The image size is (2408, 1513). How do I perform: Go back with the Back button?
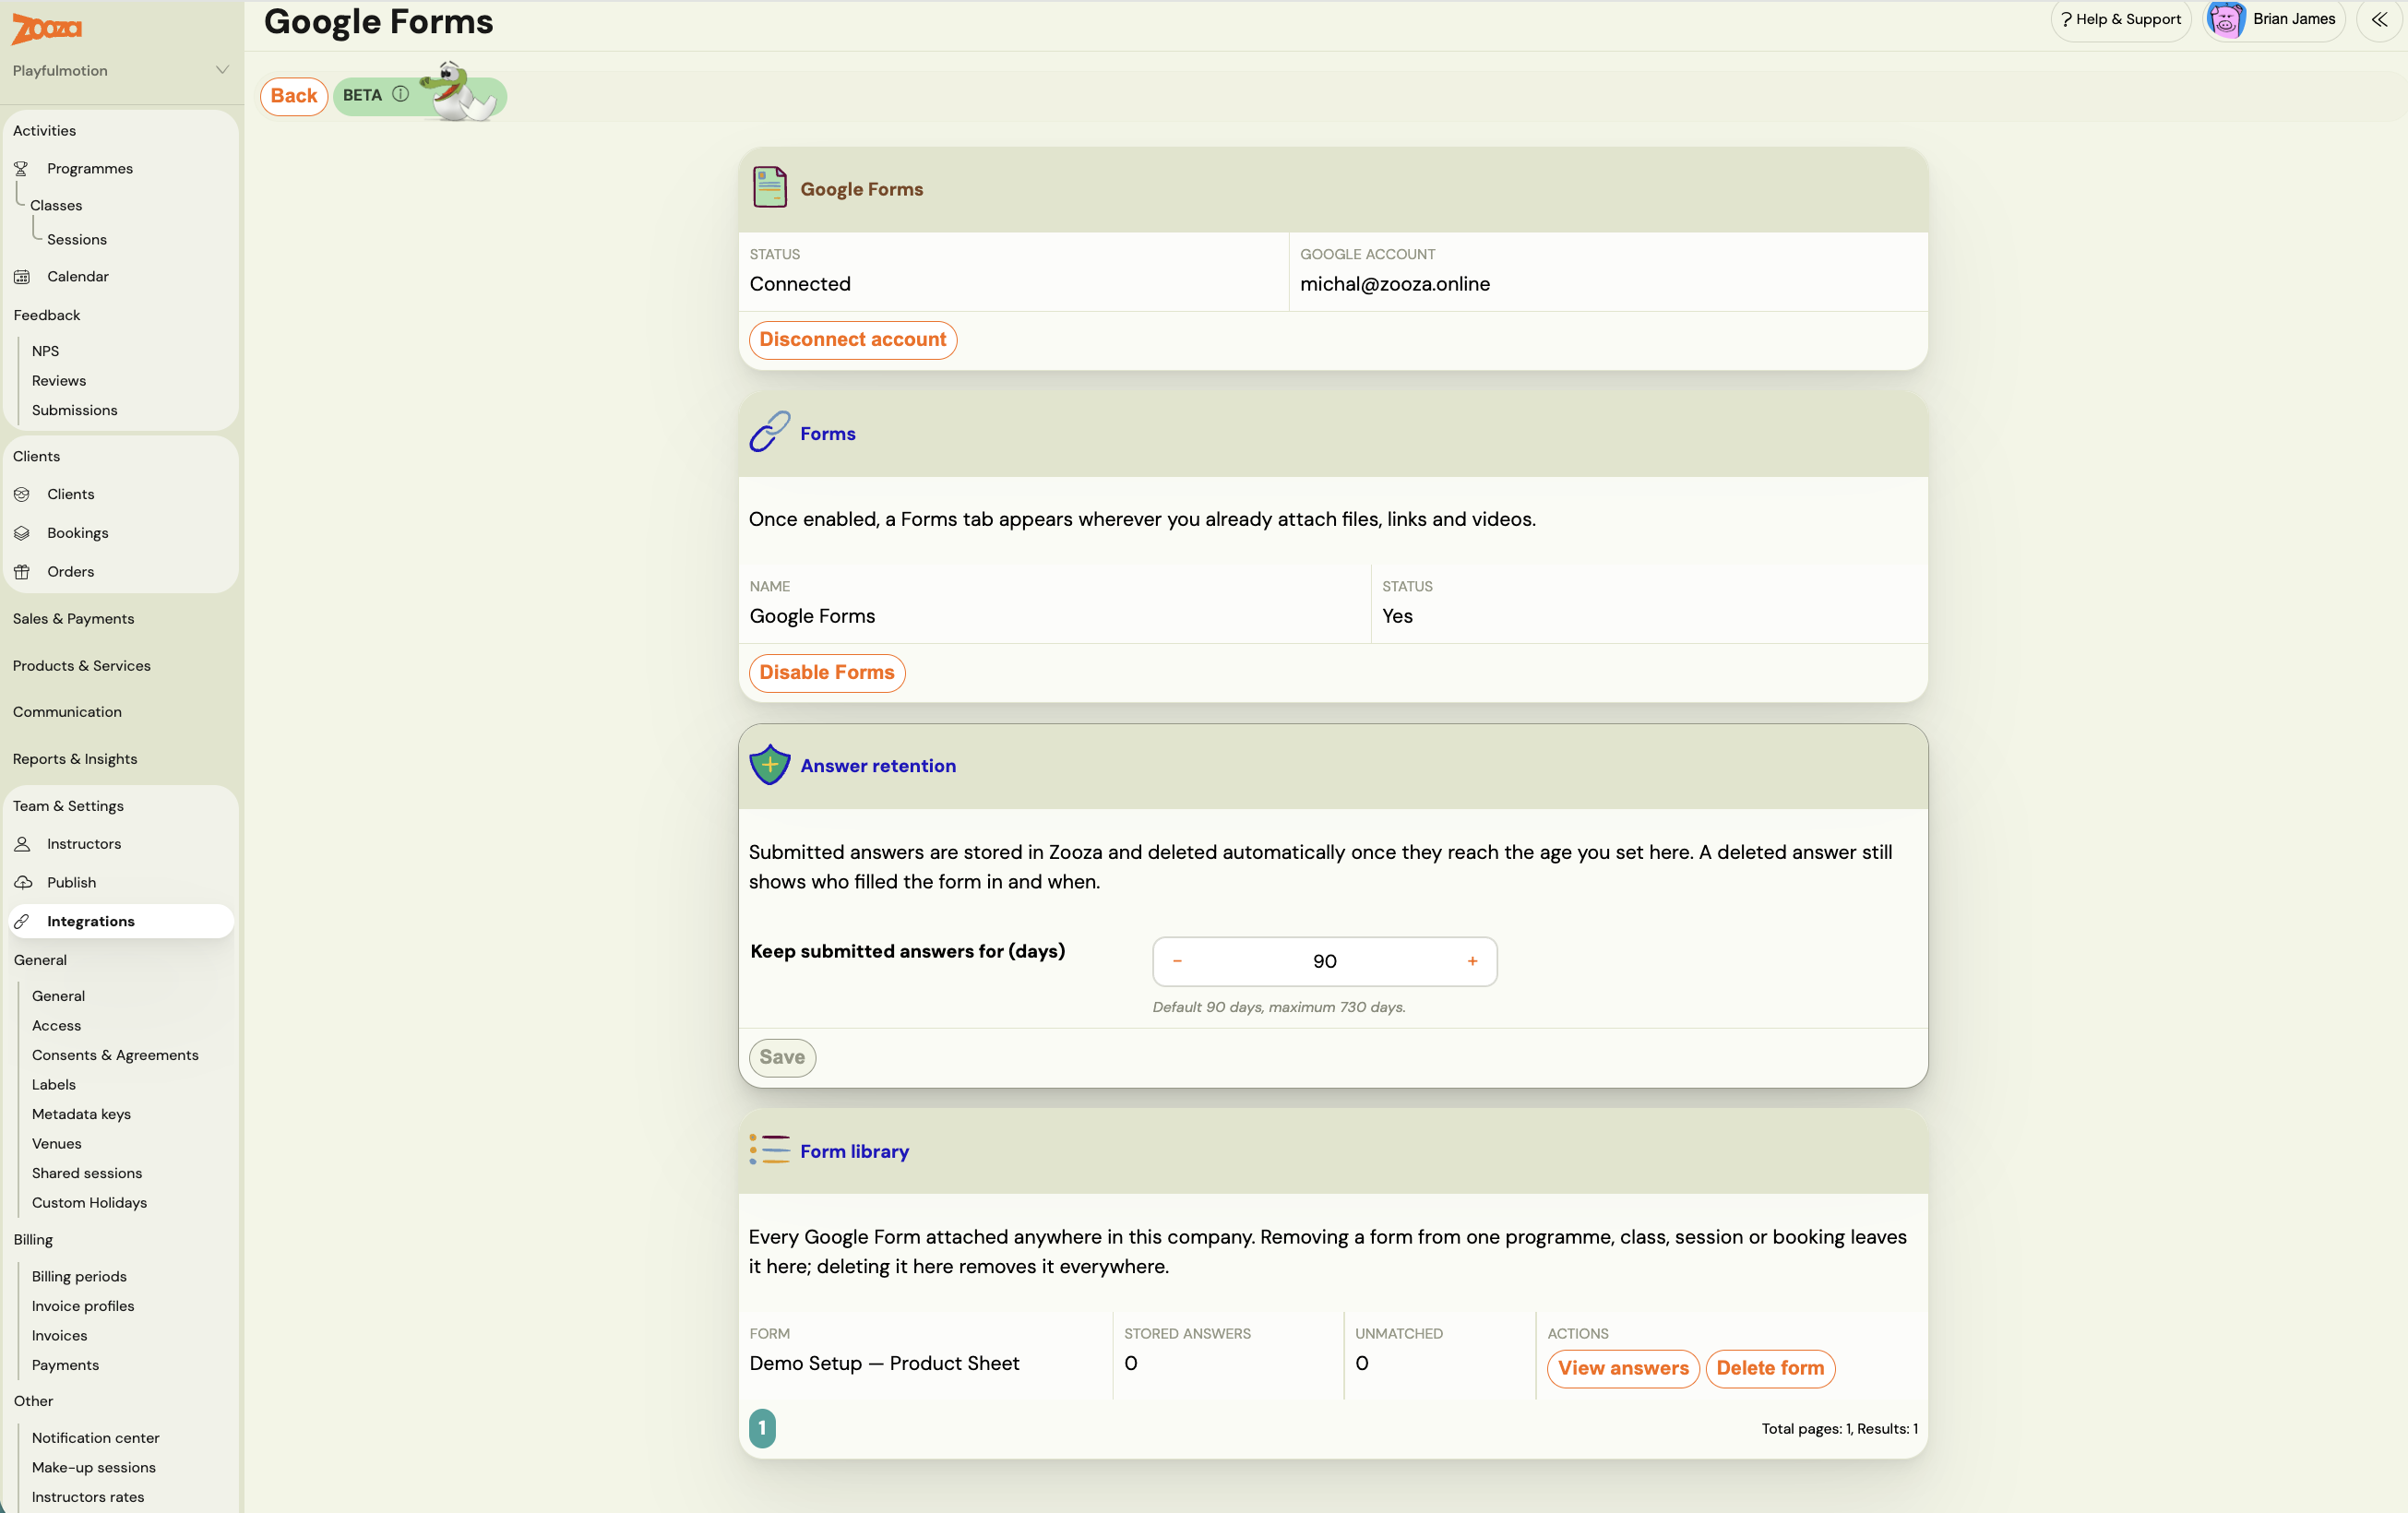[x=294, y=96]
